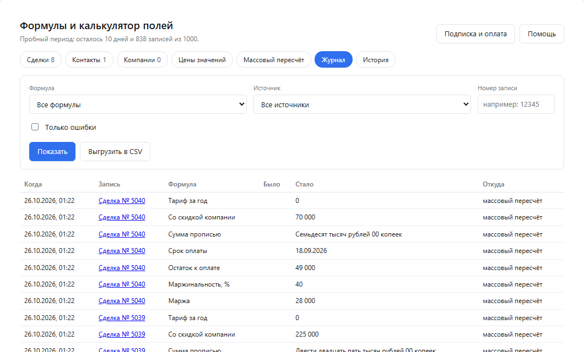Switch to the История tab

click(x=376, y=59)
